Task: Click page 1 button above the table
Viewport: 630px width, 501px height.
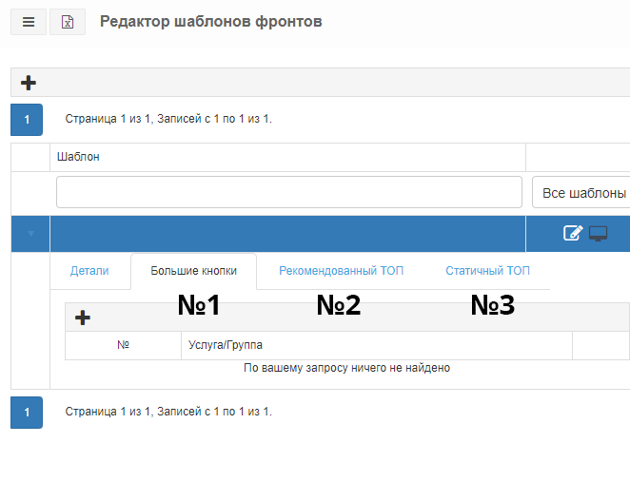Action: click(27, 120)
